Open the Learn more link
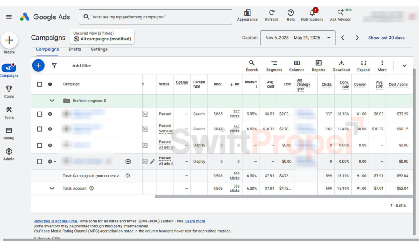 coord(195,221)
